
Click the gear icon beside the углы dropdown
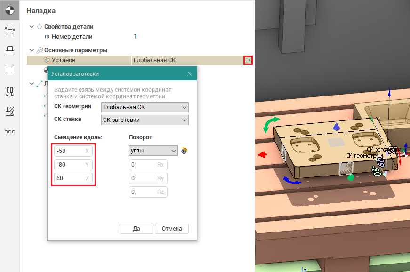[x=185, y=151]
